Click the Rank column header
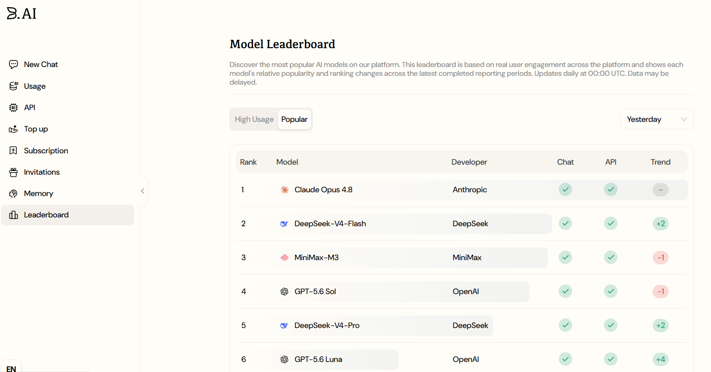Screen dimensions: 711x372 [248, 162]
